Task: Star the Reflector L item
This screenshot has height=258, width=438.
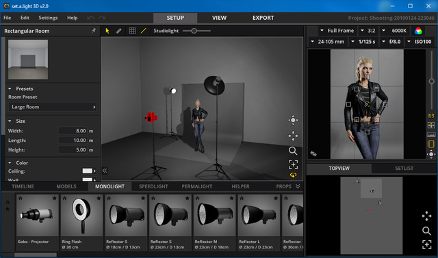Action: 276,198
